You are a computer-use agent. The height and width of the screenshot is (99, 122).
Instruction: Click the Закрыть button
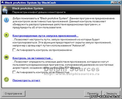tap(112, 94)
